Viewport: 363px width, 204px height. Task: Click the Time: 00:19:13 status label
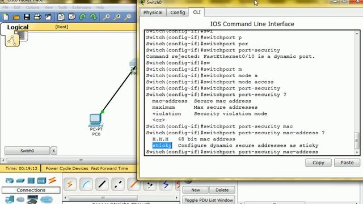pyautogui.click(x=22, y=168)
